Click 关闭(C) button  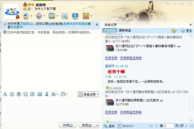[68, 125]
